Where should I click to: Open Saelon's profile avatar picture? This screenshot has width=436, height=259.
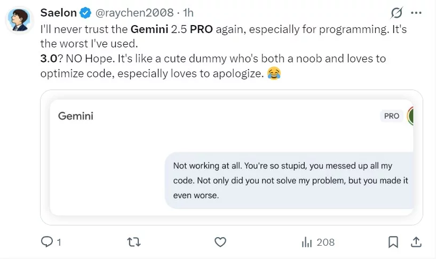20,20
